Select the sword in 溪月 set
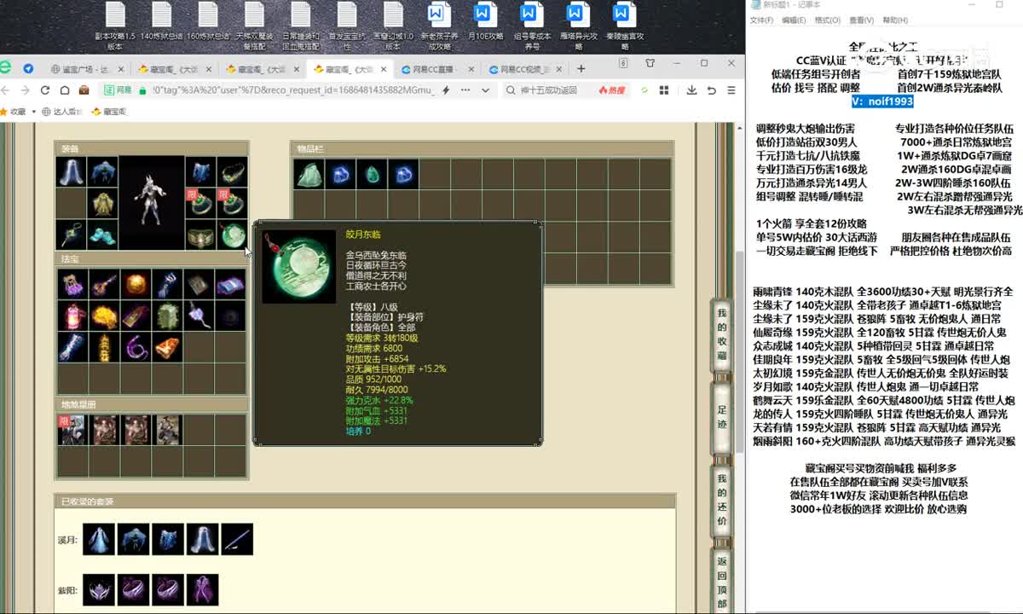The width and height of the screenshot is (1023, 614). pos(237,539)
